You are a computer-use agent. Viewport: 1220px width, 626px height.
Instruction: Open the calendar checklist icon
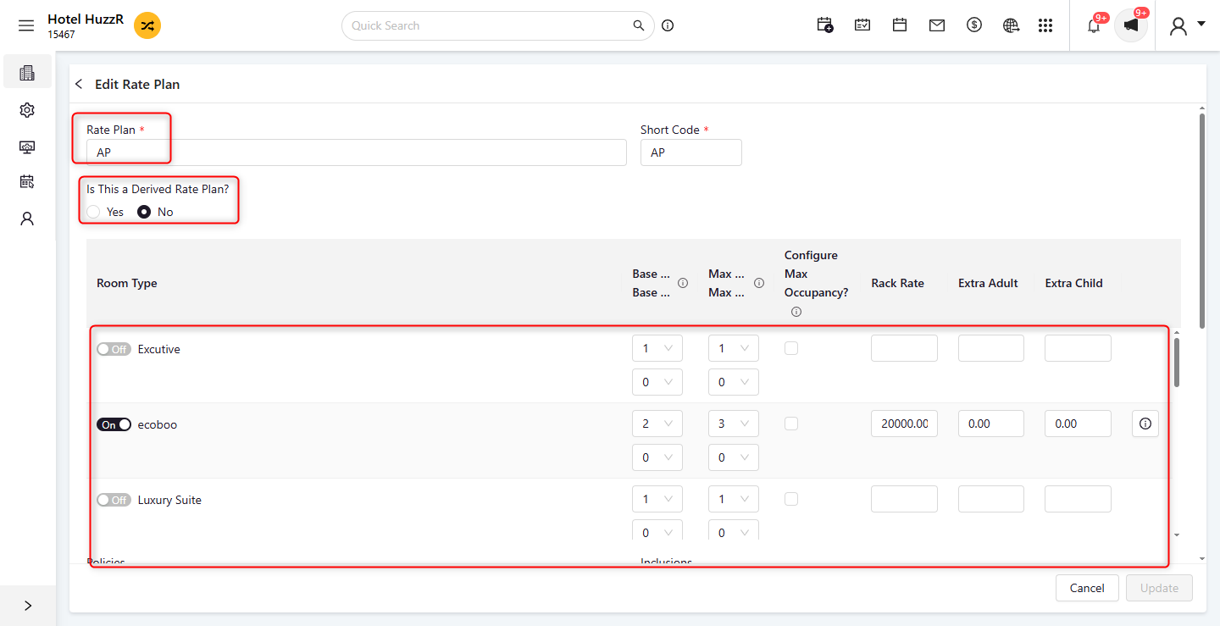point(862,25)
